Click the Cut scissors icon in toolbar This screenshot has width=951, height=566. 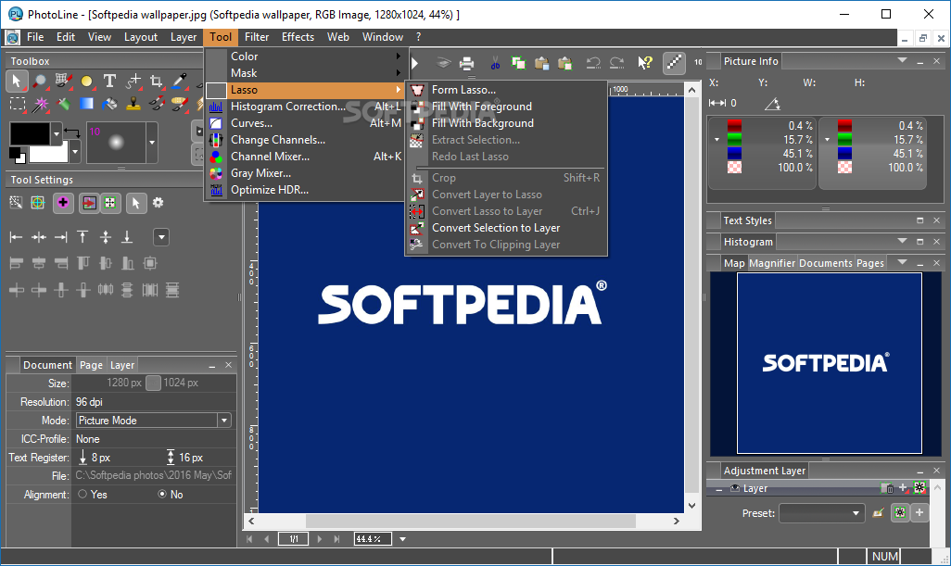[495, 63]
